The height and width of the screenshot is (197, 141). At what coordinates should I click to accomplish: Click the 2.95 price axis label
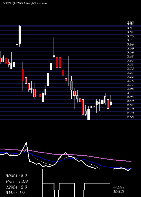(x=130, y=97)
